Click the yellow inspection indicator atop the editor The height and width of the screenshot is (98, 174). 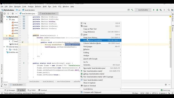point(170,17)
